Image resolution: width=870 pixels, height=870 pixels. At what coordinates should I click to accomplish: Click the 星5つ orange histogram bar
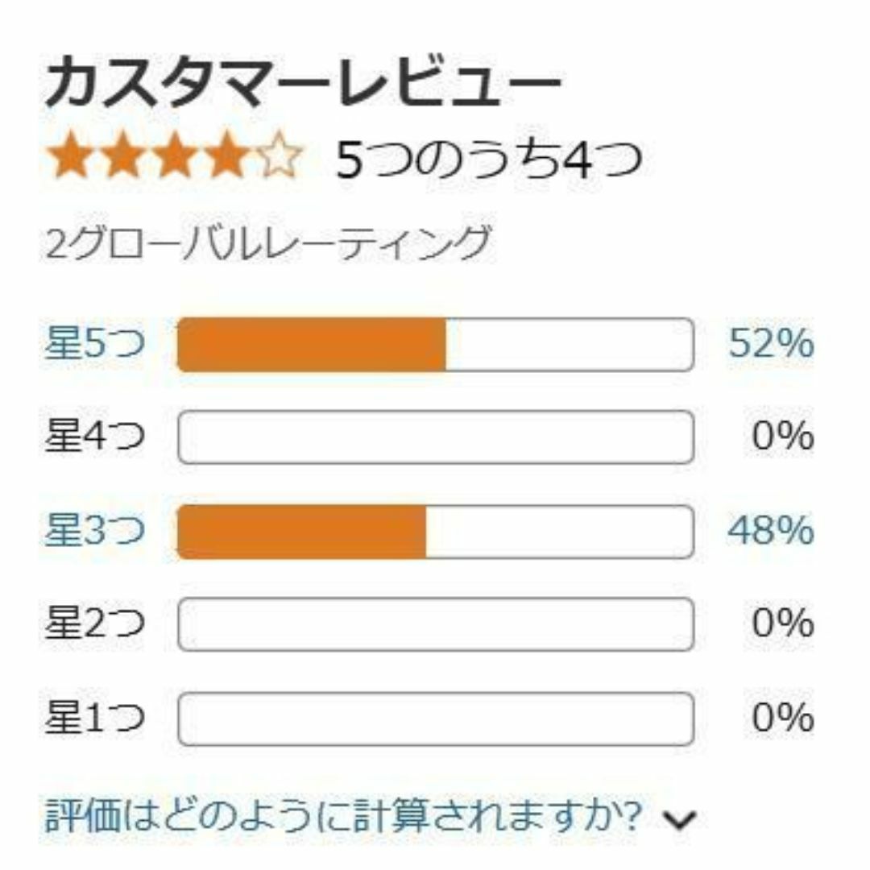436,345
